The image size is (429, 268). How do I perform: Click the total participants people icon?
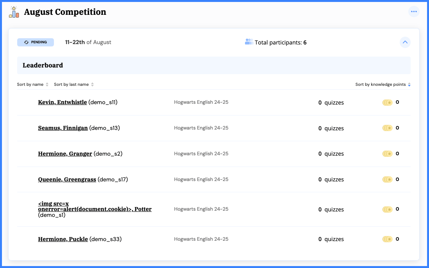(x=248, y=42)
